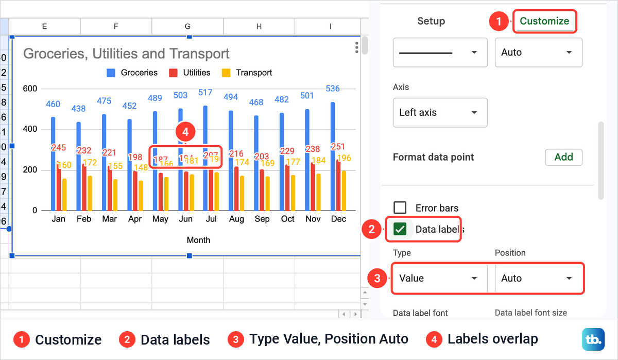Select the Transport legend entry
This screenshot has height=360, width=618.
point(247,73)
